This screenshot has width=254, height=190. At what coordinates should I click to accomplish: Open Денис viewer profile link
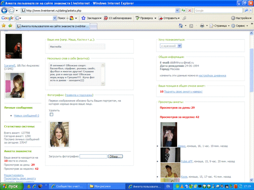point(181,146)
